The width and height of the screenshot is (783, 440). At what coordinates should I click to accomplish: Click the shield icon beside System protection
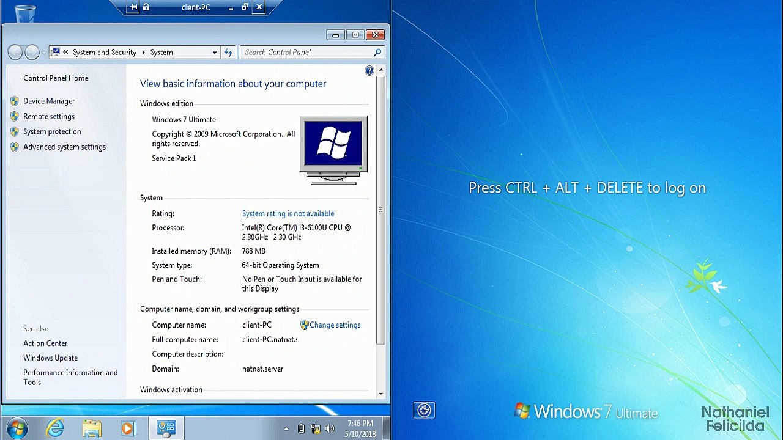tap(15, 131)
